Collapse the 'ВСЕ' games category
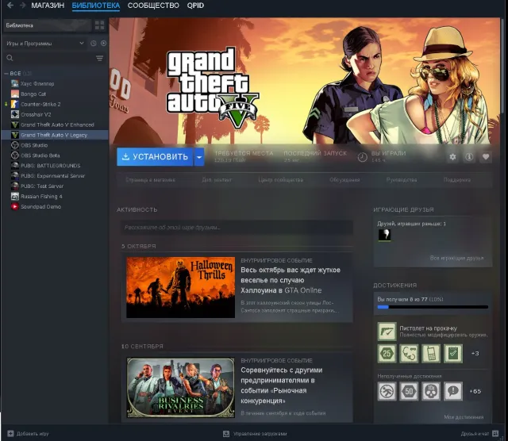The width and height of the screenshot is (508, 441). 6,74
